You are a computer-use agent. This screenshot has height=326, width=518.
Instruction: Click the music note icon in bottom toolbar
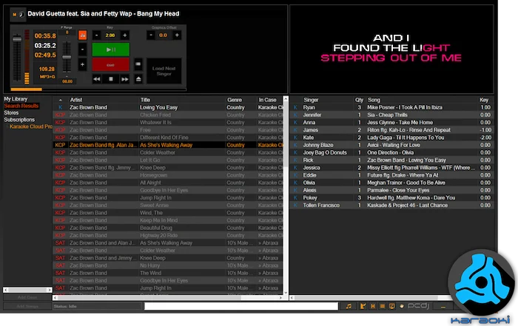(x=349, y=306)
